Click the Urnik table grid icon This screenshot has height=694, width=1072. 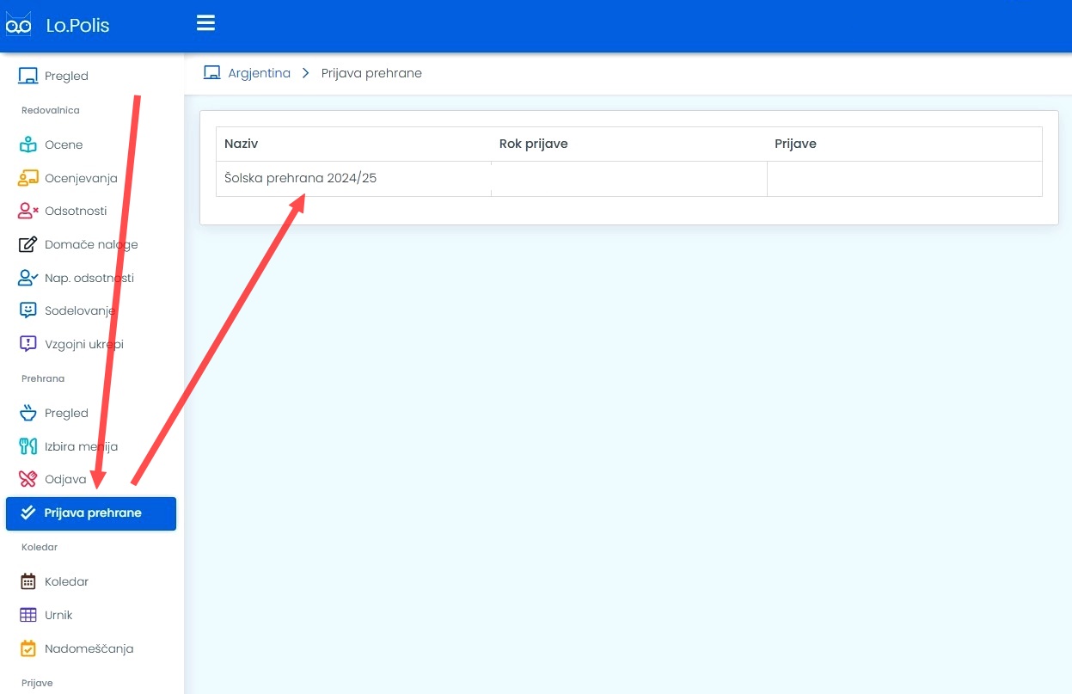28,615
